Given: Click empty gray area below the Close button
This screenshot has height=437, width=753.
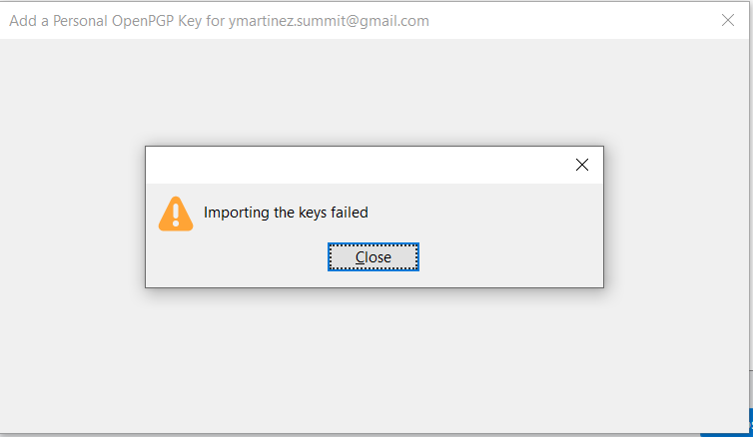Looking at the screenshot, I should (x=374, y=279).
